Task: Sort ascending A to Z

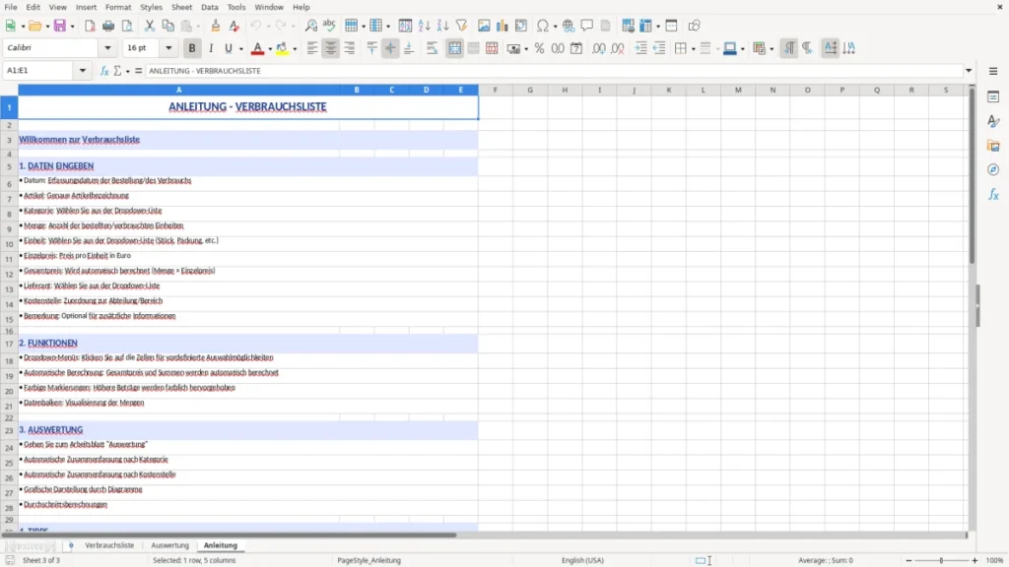Action: [424, 26]
